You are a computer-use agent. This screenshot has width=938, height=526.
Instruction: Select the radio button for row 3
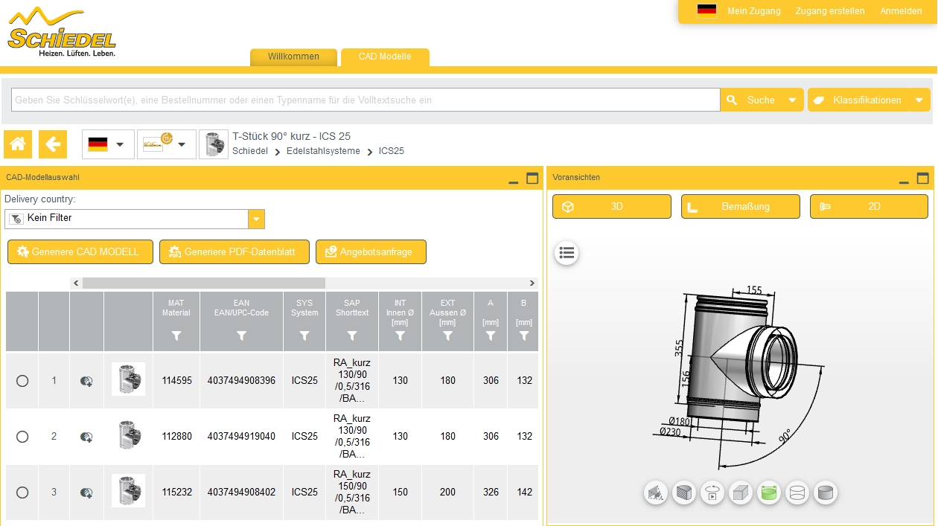coord(22,493)
